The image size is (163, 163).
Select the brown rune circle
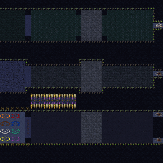pos(5,124)
